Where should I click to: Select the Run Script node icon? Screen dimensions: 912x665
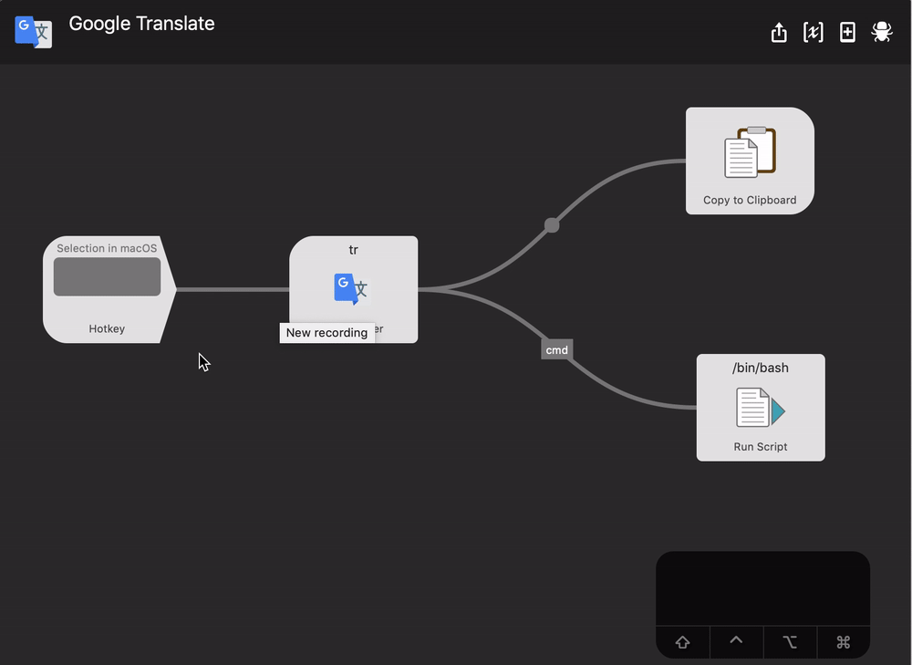click(x=761, y=408)
